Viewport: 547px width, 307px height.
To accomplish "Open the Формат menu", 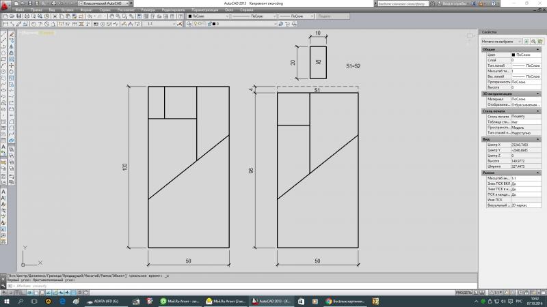I will tap(87, 10).
